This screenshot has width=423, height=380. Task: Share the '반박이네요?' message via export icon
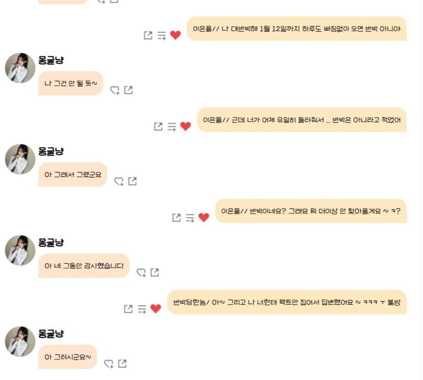pyautogui.click(x=177, y=217)
